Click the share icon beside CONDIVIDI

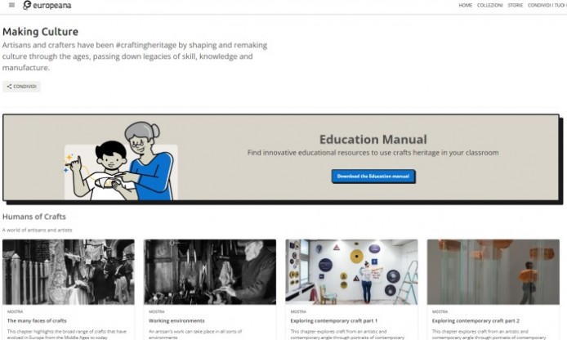tap(10, 87)
